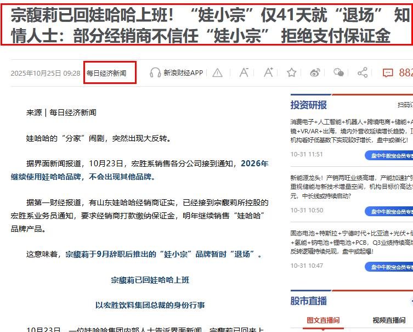Click the 10-31 10:47 timestamp
The image size is (413, 332).
click(307, 266)
